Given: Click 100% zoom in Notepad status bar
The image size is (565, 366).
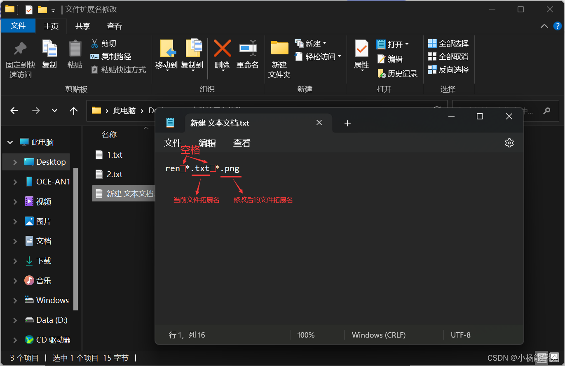Looking at the screenshot, I should [305, 335].
